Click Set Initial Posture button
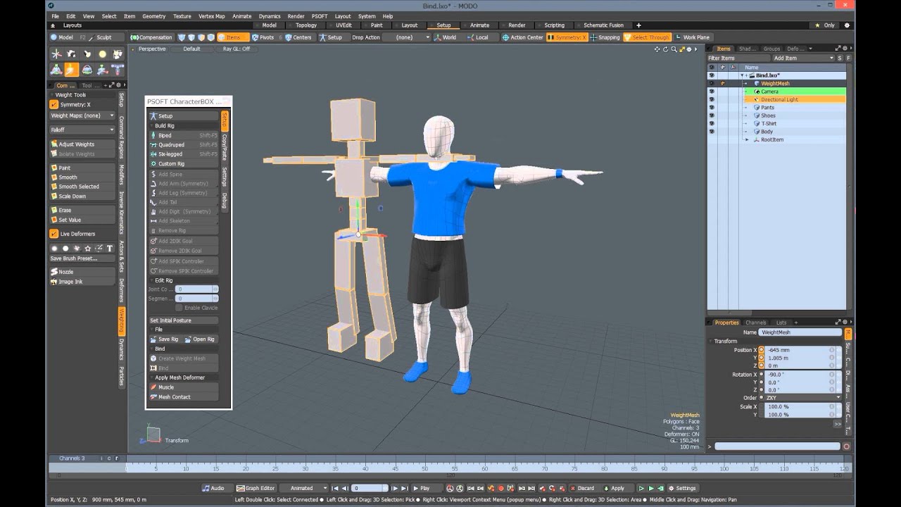The height and width of the screenshot is (507, 901). 183,320
